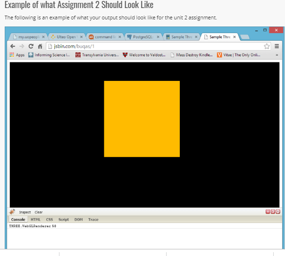Switch to the PostgreSQL browser tab
The image size is (285, 256).
pyautogui.click(x=142, y=37)
